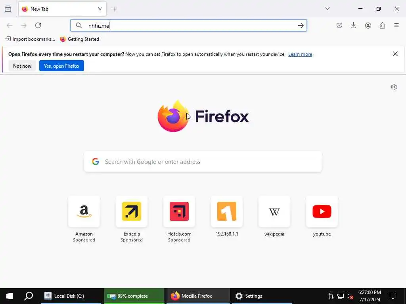
Task: Open the Firefox account menu
Action: [x=368, y=25]
